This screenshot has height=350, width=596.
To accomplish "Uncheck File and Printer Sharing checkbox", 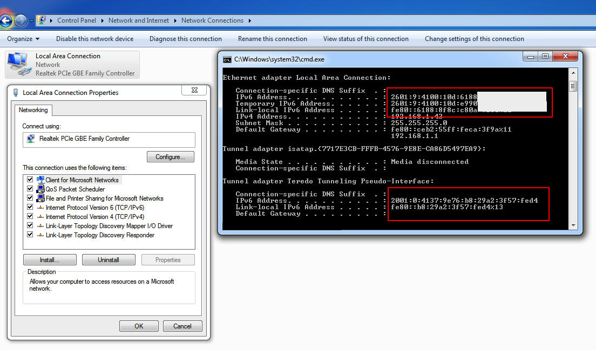I will coord(30,198).
